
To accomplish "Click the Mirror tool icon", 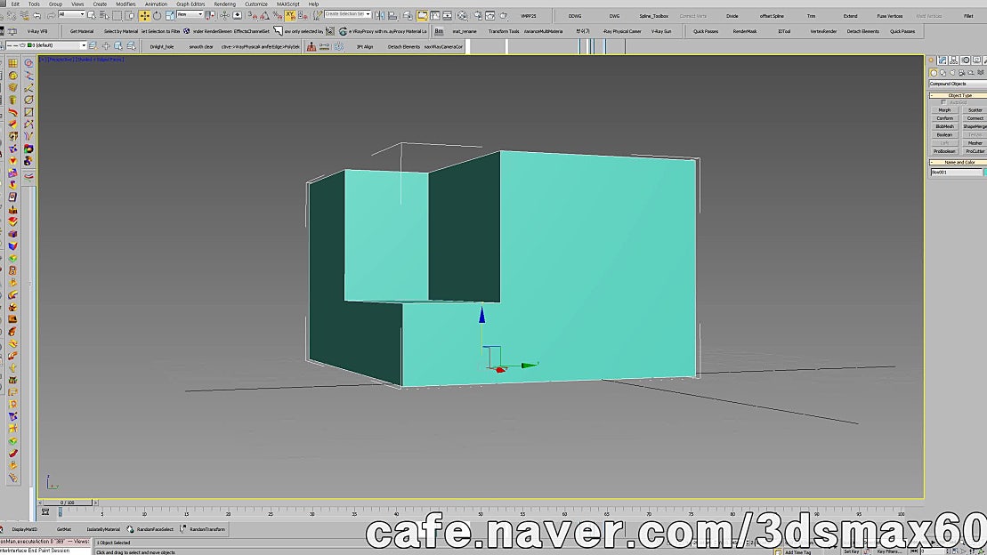I will coord(377,15).
